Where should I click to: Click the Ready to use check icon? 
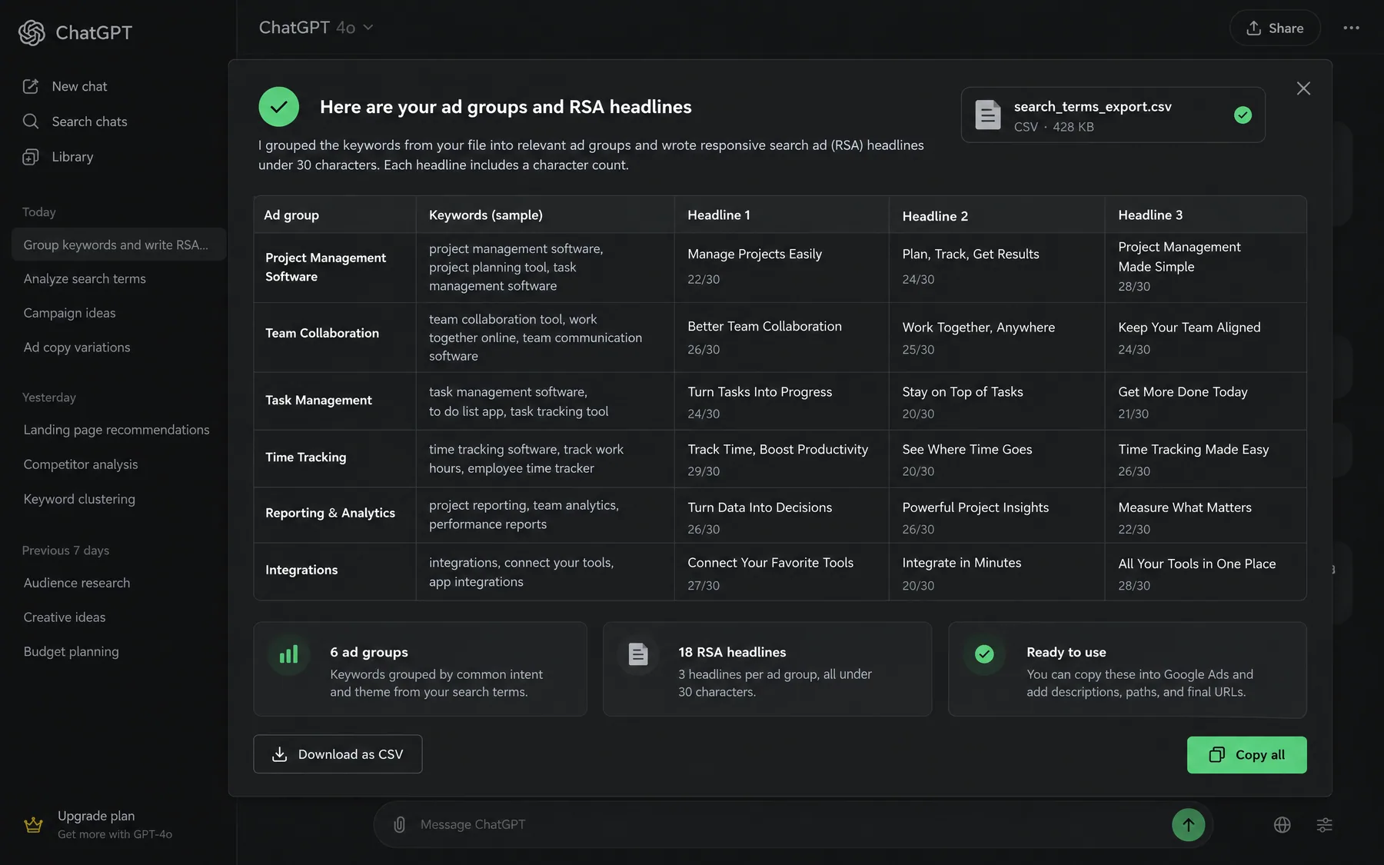pyautogui.click(x=984, y=654)
